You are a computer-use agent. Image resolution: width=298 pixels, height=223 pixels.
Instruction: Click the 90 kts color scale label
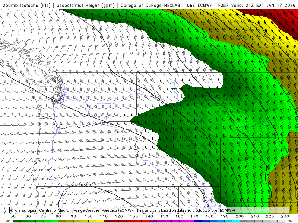tap(73, 216)
